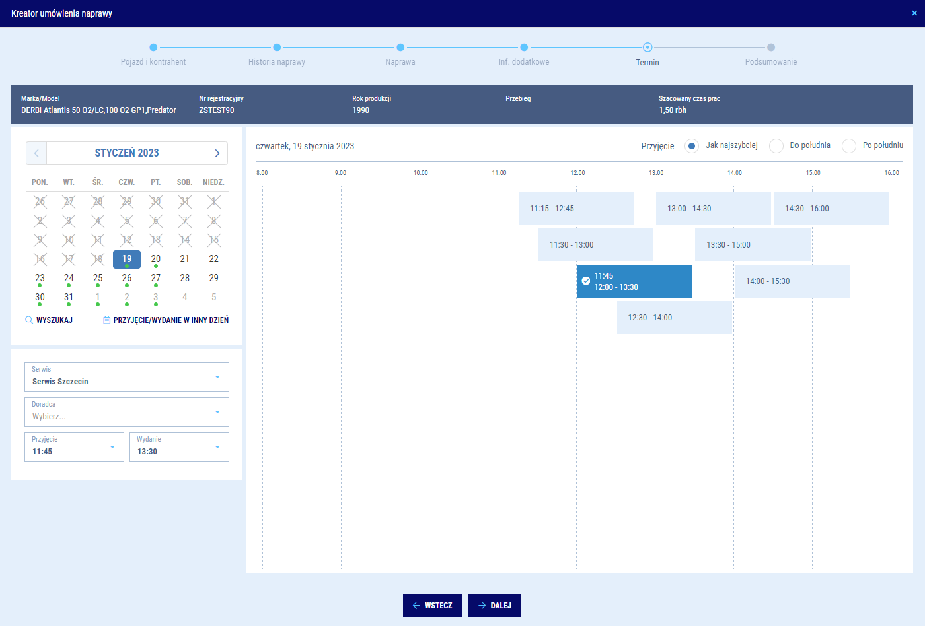925x626 pixels.
Task: Choose the 13:00 - 14:30 time slot
Action: click(x=713, y=209)
